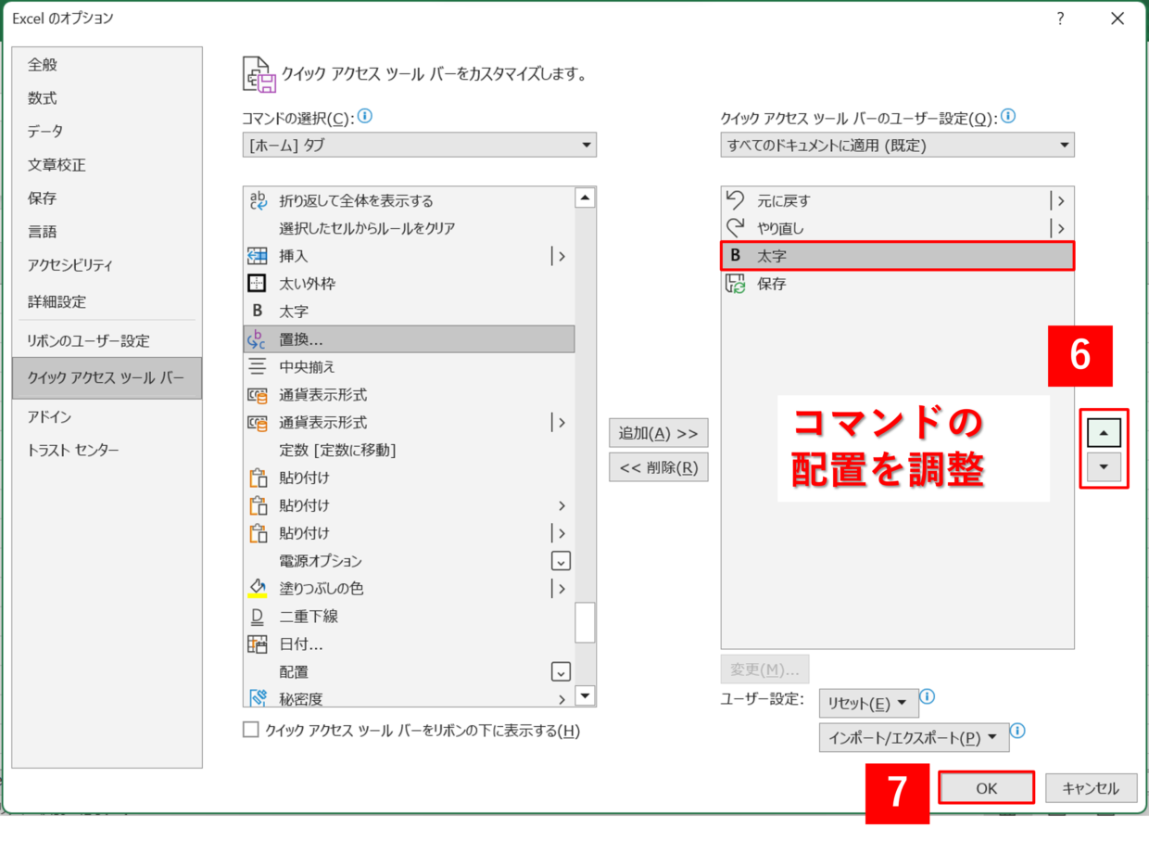Switch to リボンのユーザー設定

coord(107,341)
